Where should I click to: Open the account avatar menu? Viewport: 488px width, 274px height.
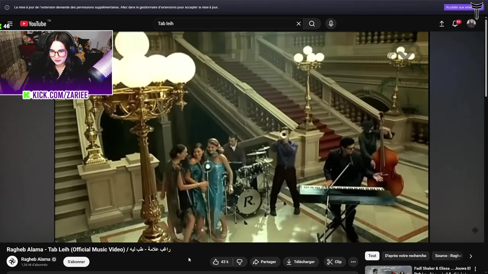point(471,24)
